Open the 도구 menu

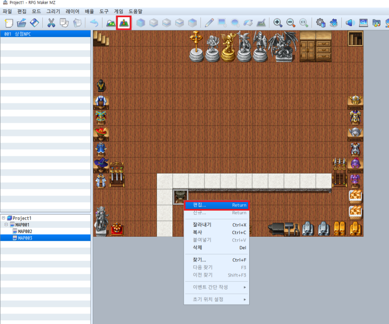click(x=104, y=11)
